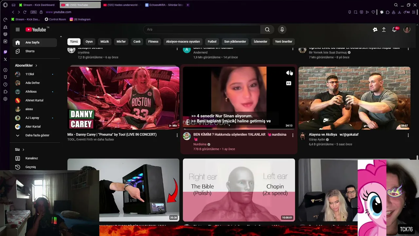The image size is (419, 236).
Task: Open the Opera sidebar extensions cube
Action: 5,92
